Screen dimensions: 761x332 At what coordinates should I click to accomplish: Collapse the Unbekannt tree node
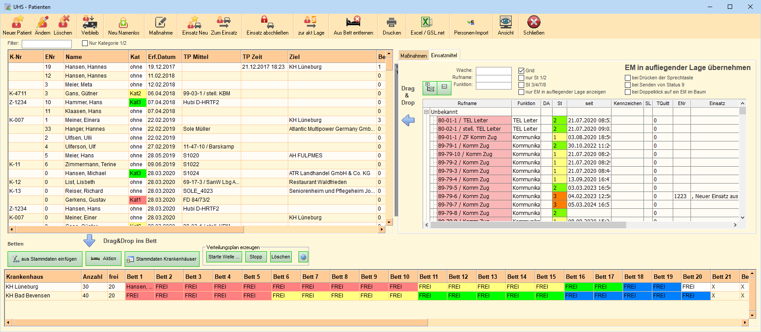[x=427, y=112]
